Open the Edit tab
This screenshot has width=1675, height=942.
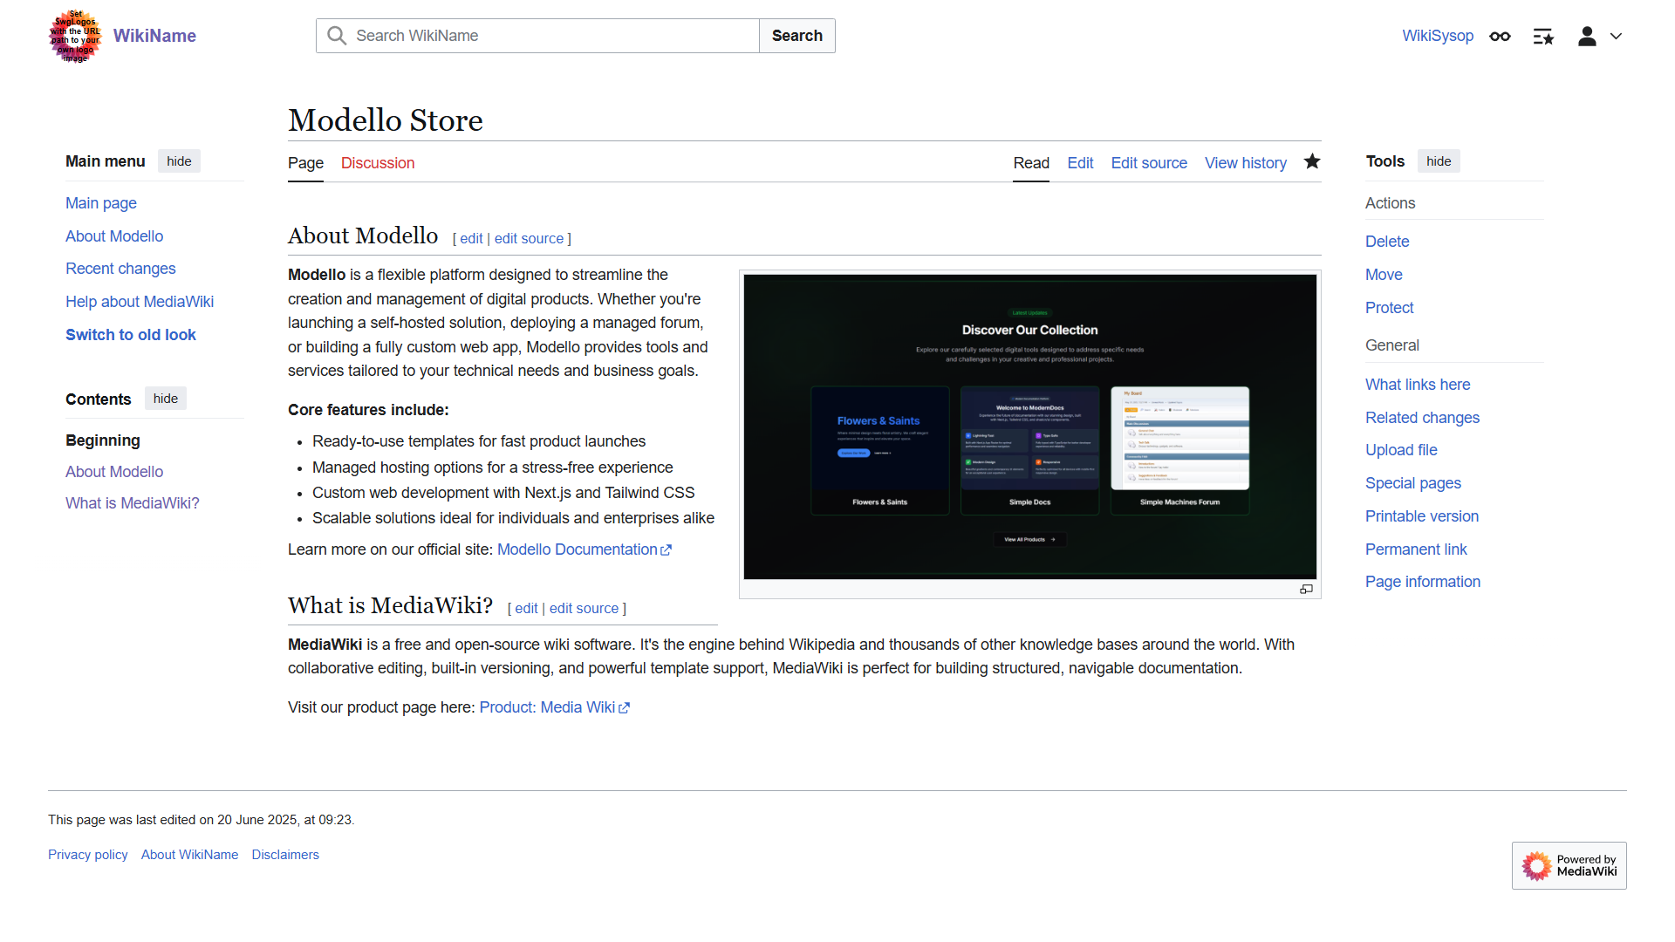[1080, 163]
